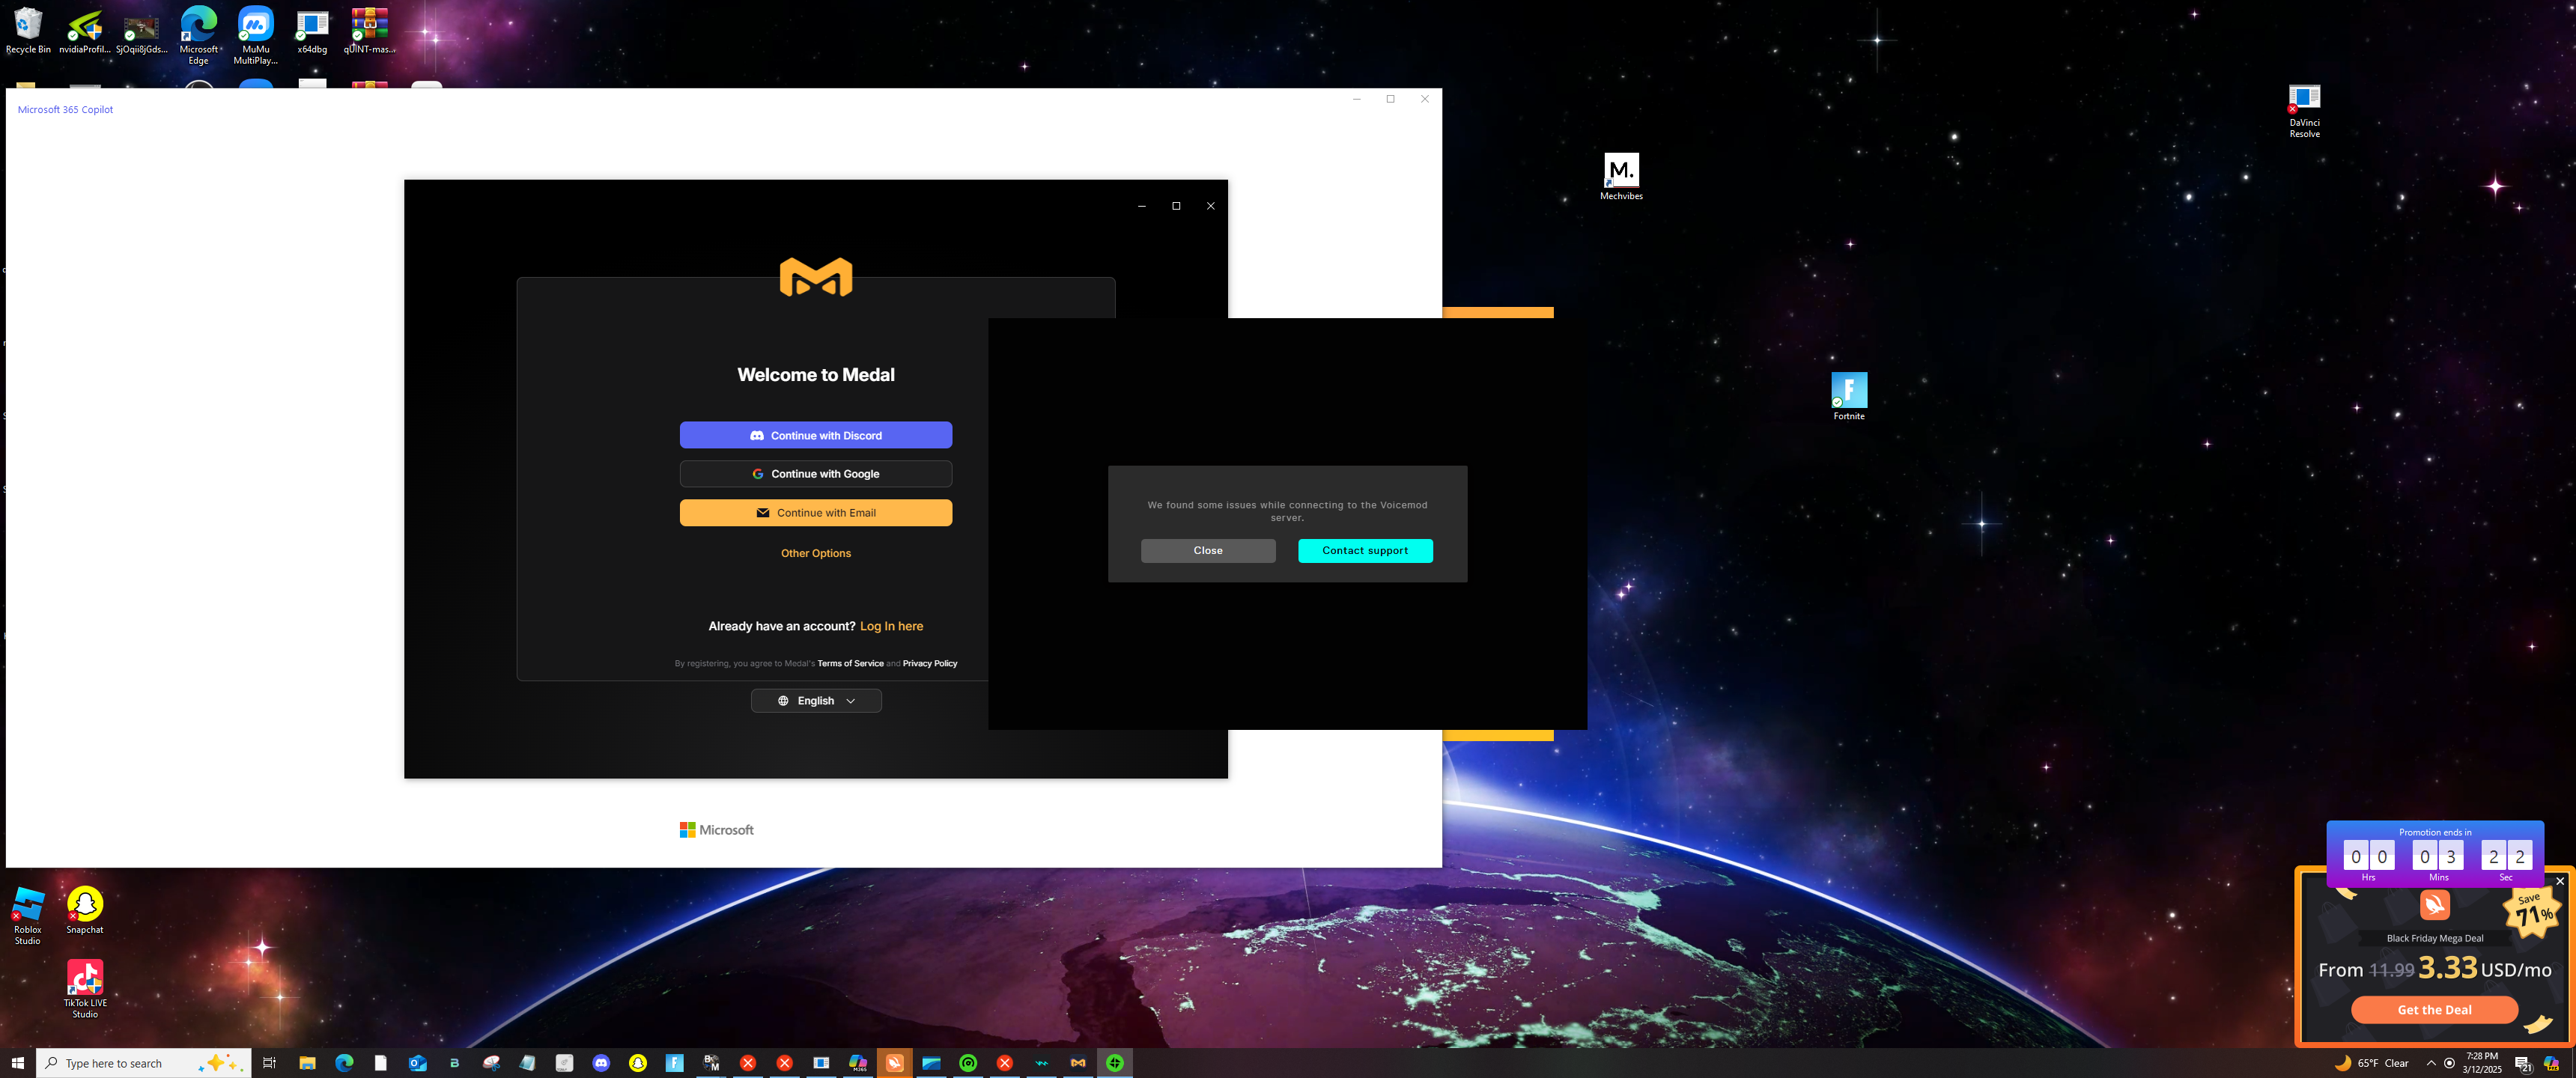Switch to the orange VPN app in taskbar
The width and height of the screenshot is (2576, 1078).
pos(895,1063)
